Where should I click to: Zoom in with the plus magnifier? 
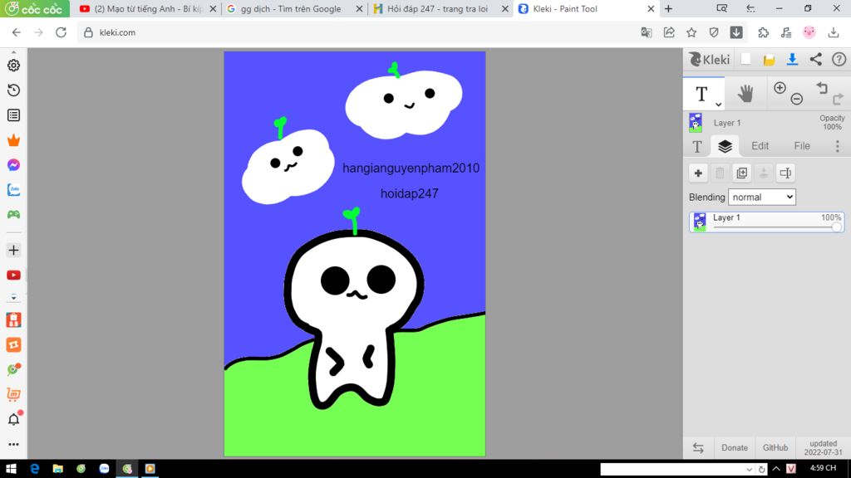click(780, 88)
